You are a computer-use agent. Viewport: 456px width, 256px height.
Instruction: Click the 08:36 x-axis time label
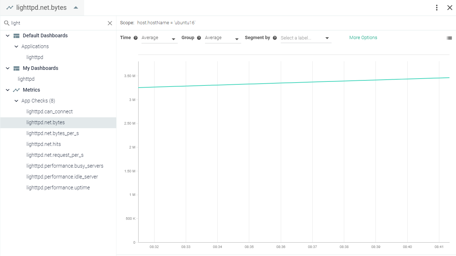pos(281,247)
